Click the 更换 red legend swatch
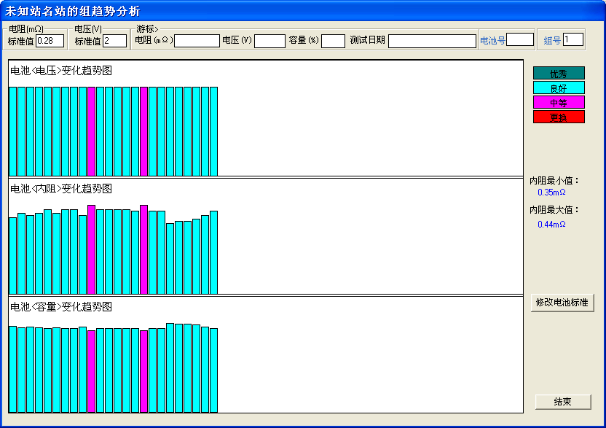This screenshot has width=606, height=428. pos(559,117)
